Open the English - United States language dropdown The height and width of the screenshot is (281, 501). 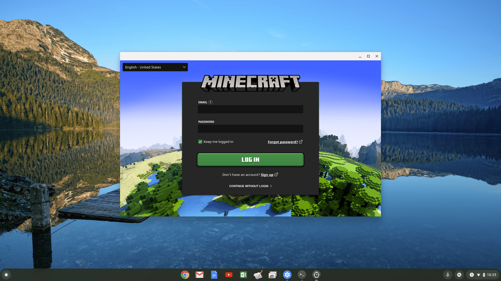(155, 67)
